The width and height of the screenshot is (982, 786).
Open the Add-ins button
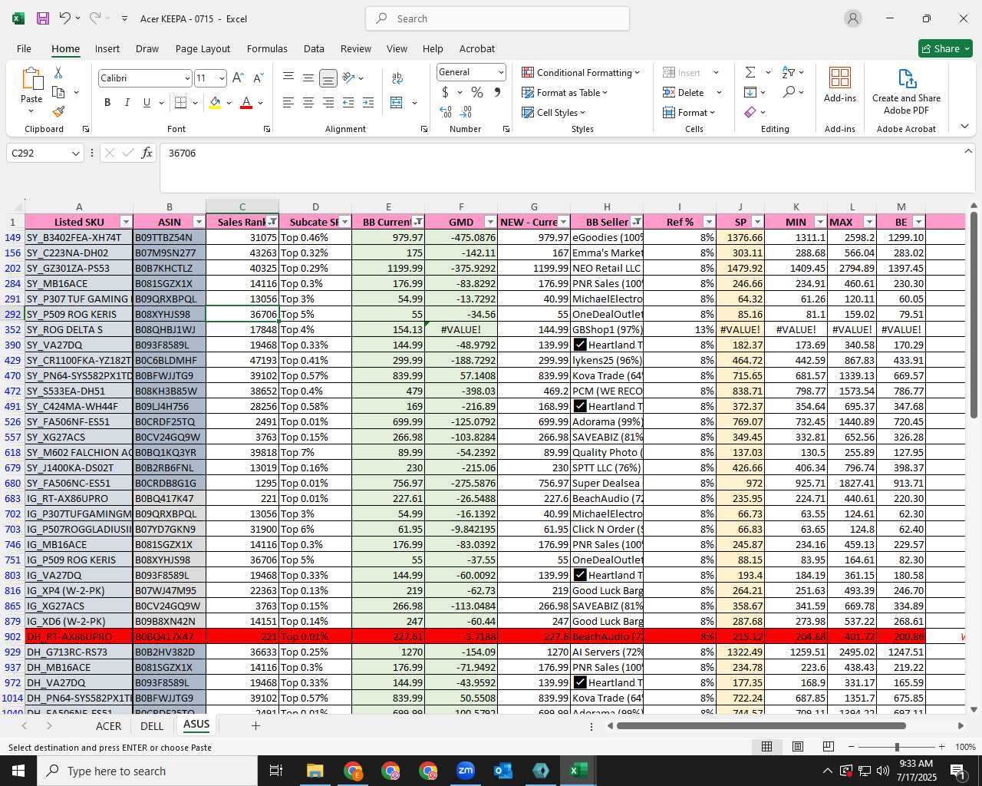(840, 85)
